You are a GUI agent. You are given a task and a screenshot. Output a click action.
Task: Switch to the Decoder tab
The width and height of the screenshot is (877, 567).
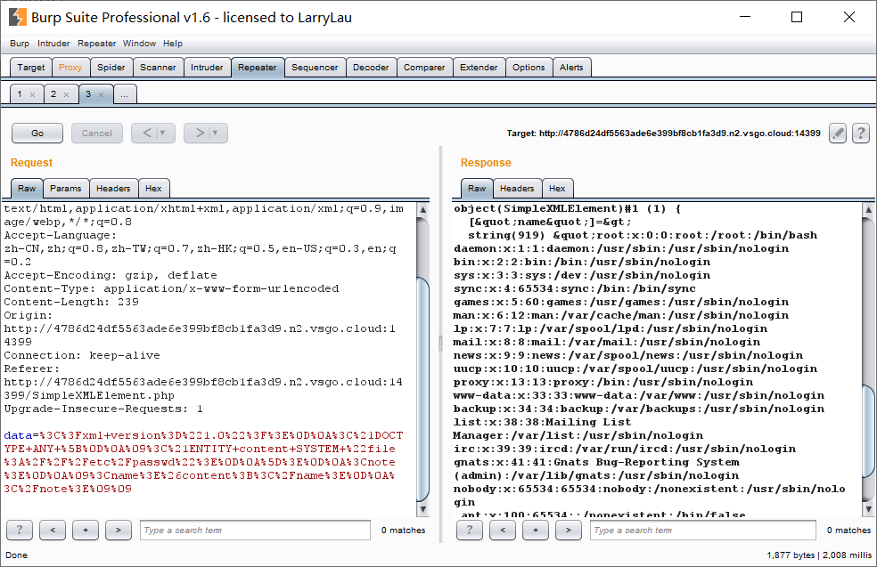tap(371, 67)
